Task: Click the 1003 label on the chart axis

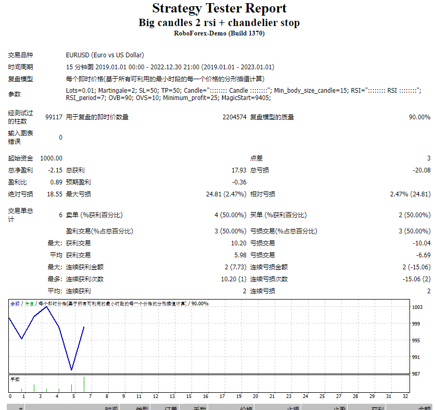Action: click(417, 307)
